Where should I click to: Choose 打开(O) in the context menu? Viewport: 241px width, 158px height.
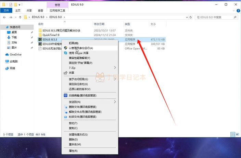[90, 43]
